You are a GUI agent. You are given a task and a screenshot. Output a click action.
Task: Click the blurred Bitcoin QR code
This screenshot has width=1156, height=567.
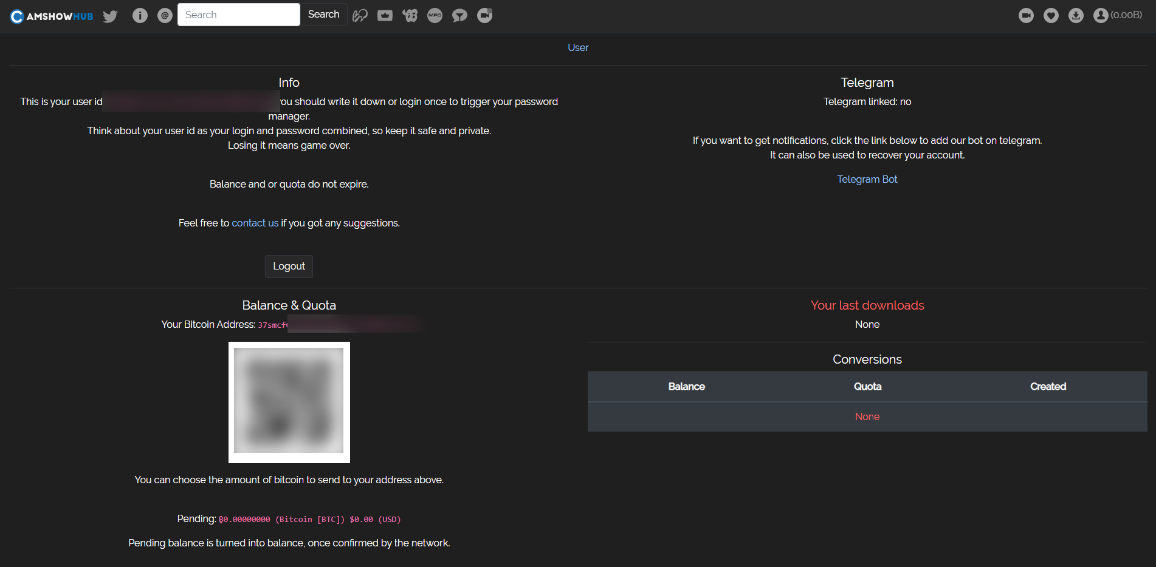pos(289,402)
